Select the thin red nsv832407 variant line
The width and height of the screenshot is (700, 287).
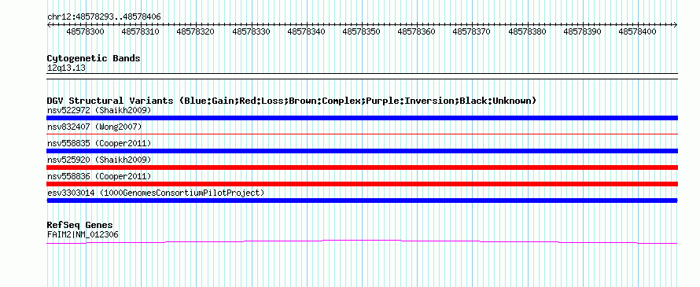click(x=362, y=134)
